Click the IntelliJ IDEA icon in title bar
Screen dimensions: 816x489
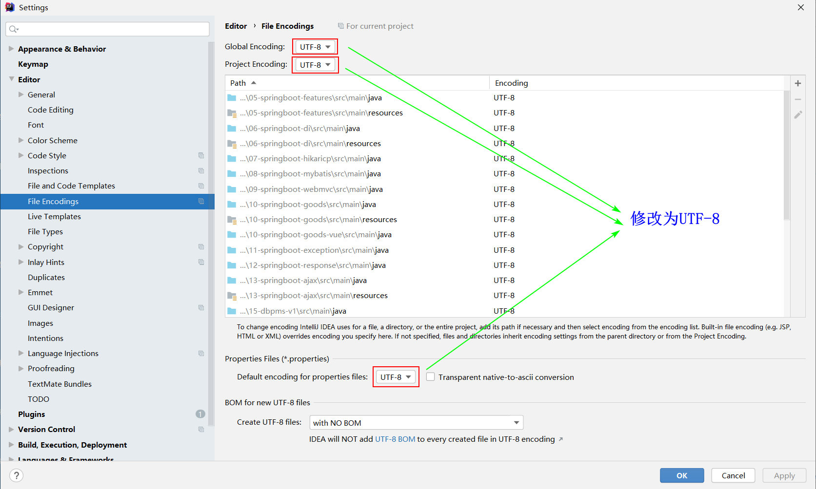click(x=10, y=7)
